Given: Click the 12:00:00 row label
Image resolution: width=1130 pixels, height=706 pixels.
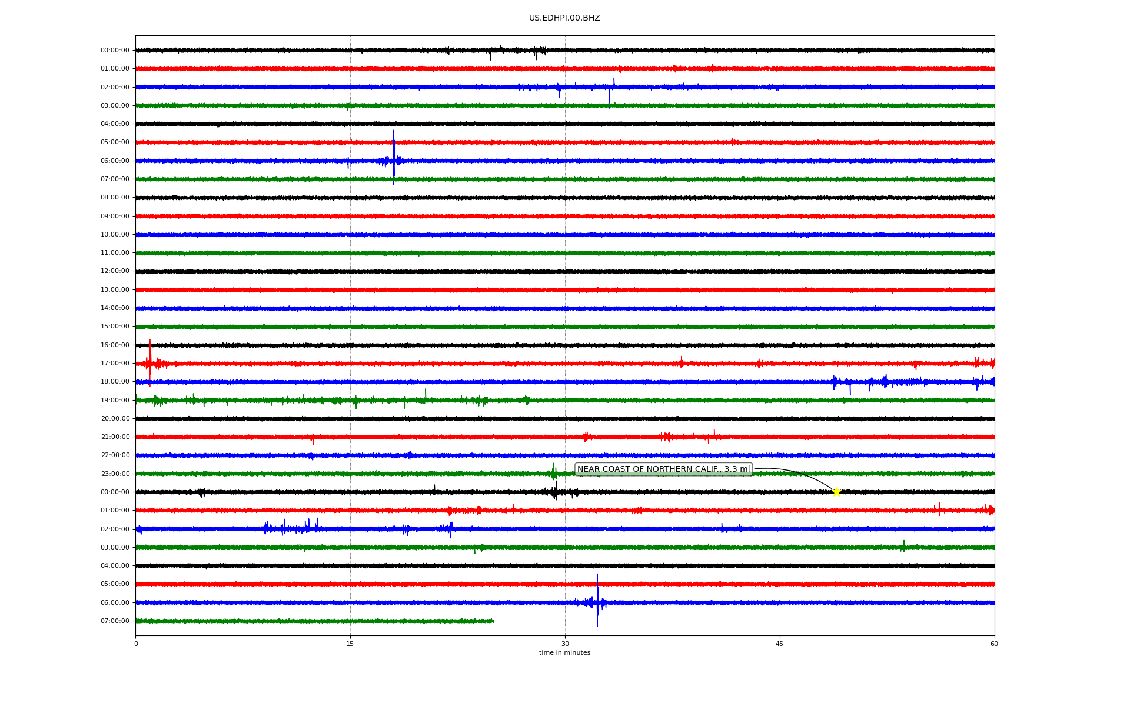Looking at the screenshot, I should [115, 271].
